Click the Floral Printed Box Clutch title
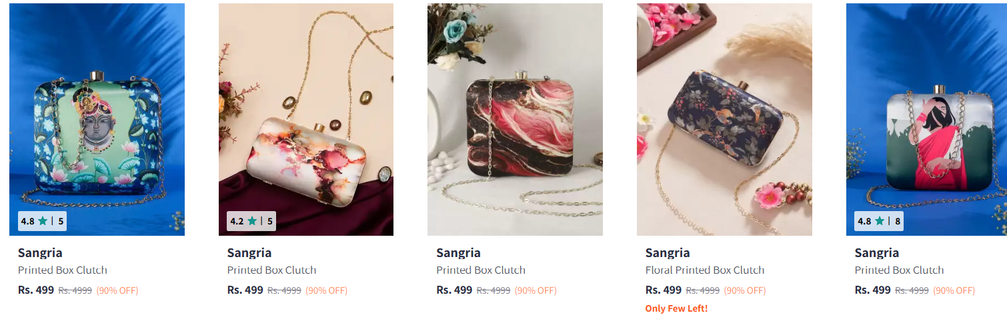Viewport: 1007px width, 321px height. (704, 270)
